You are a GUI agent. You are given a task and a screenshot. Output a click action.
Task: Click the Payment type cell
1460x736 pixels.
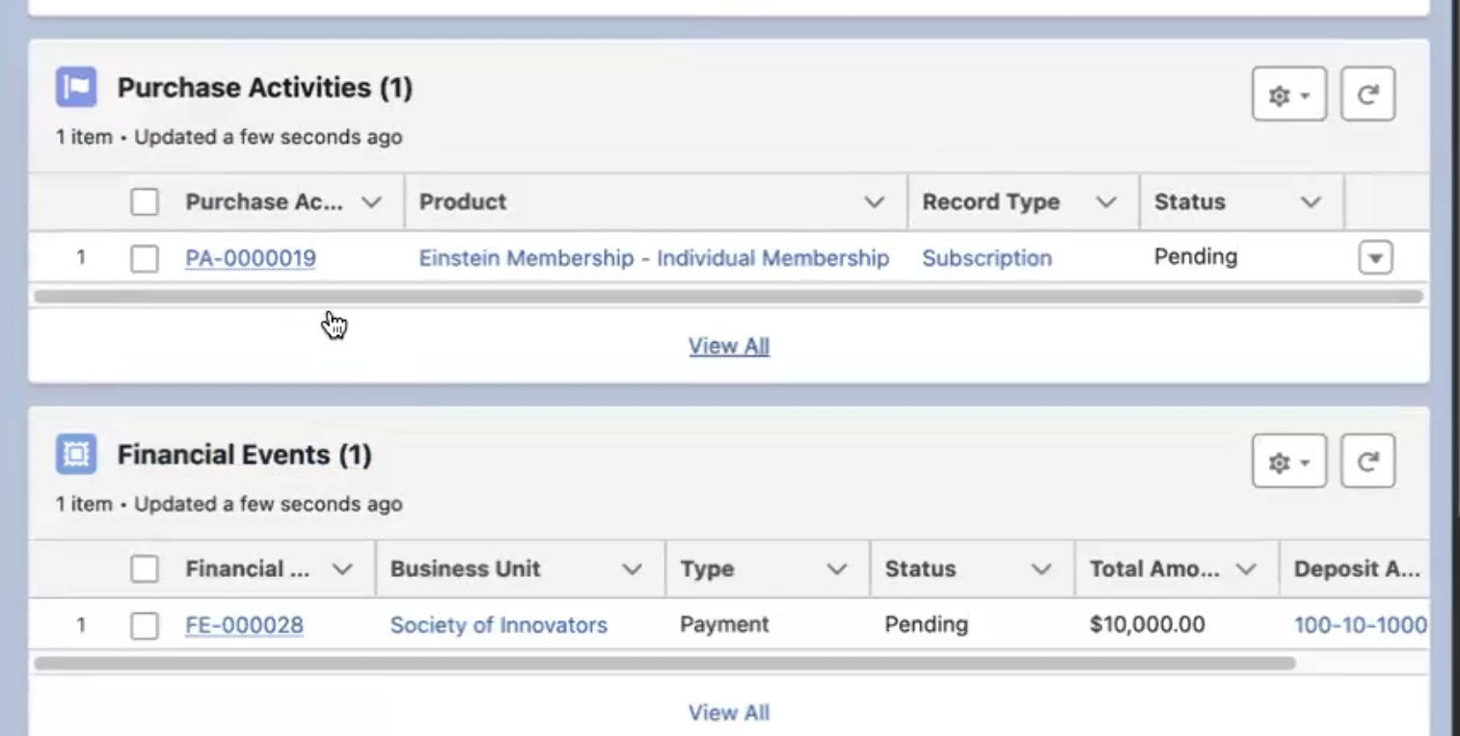point(724,625)
